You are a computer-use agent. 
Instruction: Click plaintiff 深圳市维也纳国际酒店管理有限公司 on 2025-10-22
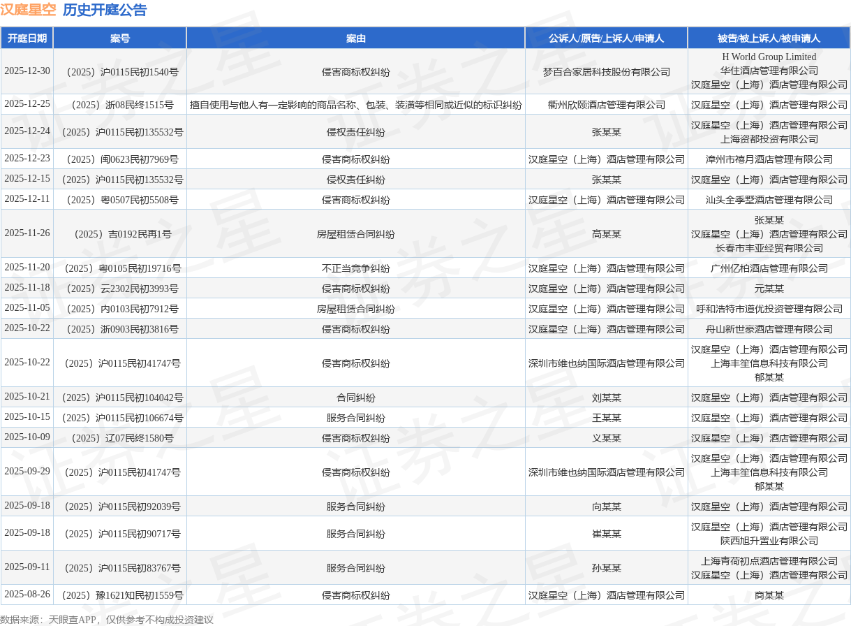[x=607, y=363]
